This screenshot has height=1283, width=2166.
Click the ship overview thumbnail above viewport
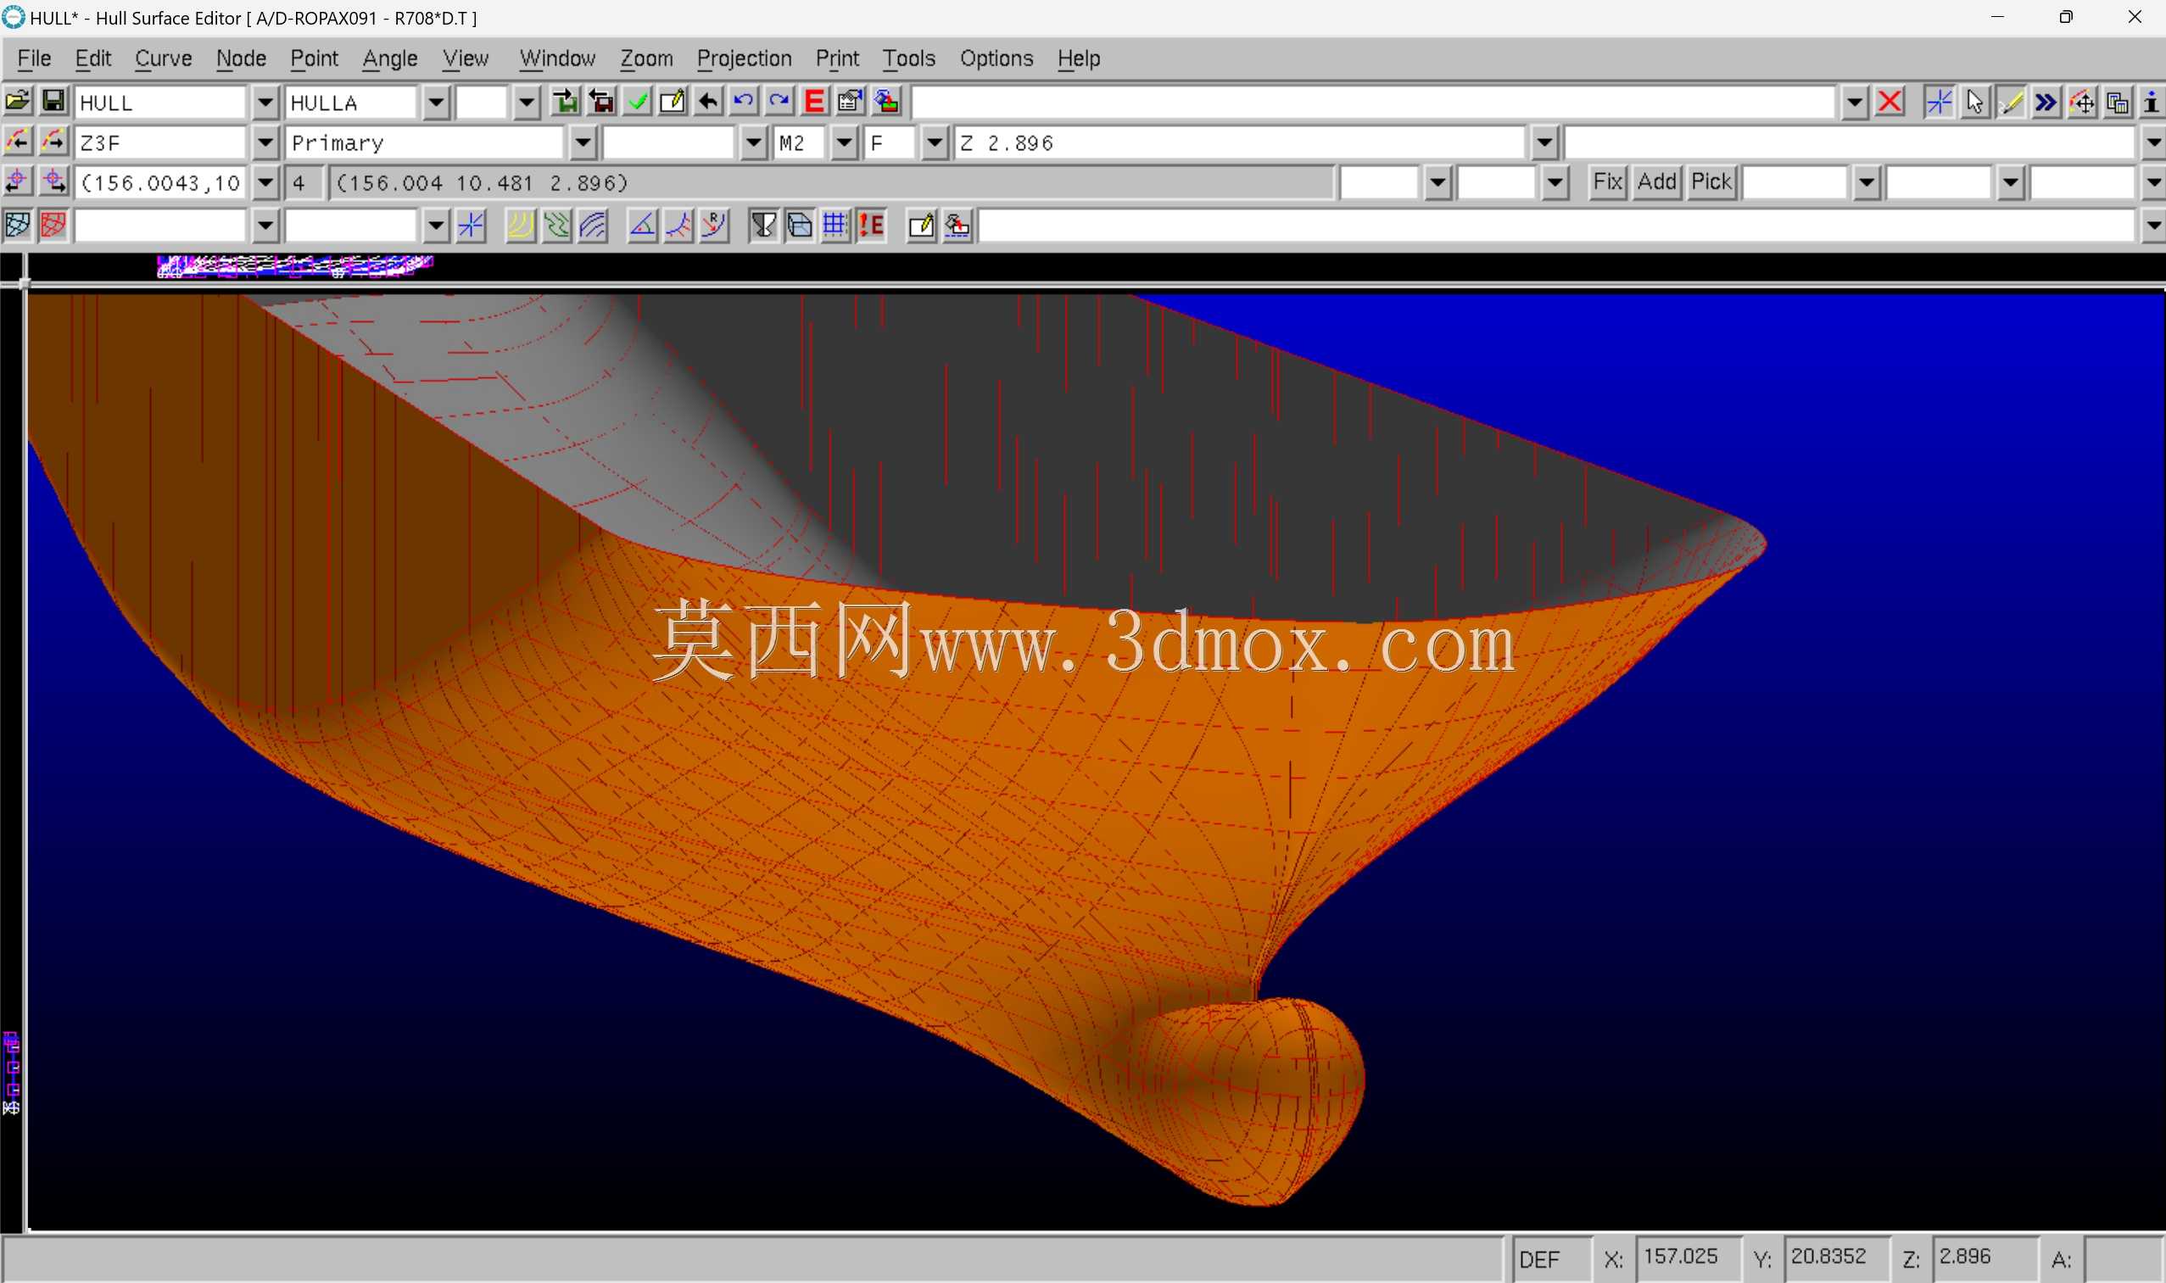click(294, 265)
